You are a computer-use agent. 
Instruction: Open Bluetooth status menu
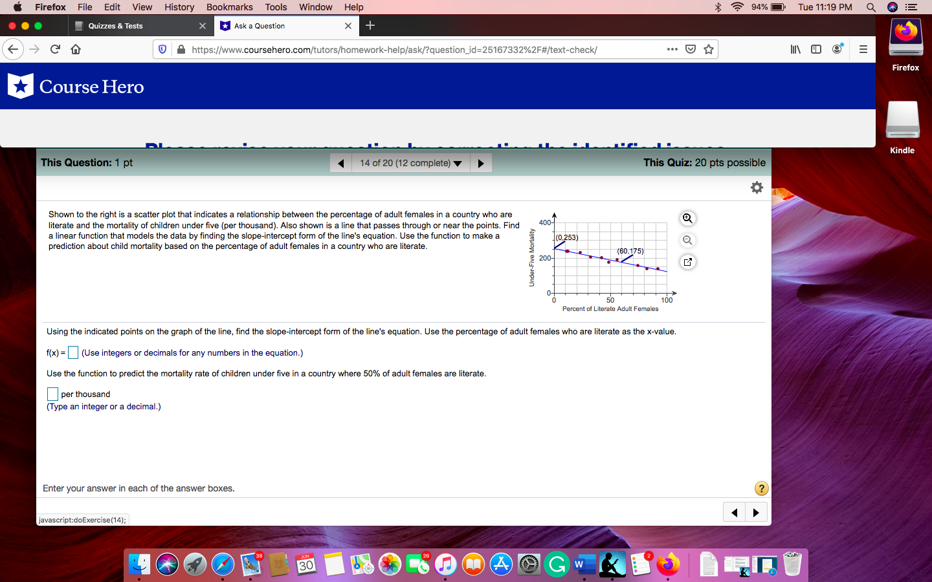(718, 7)
